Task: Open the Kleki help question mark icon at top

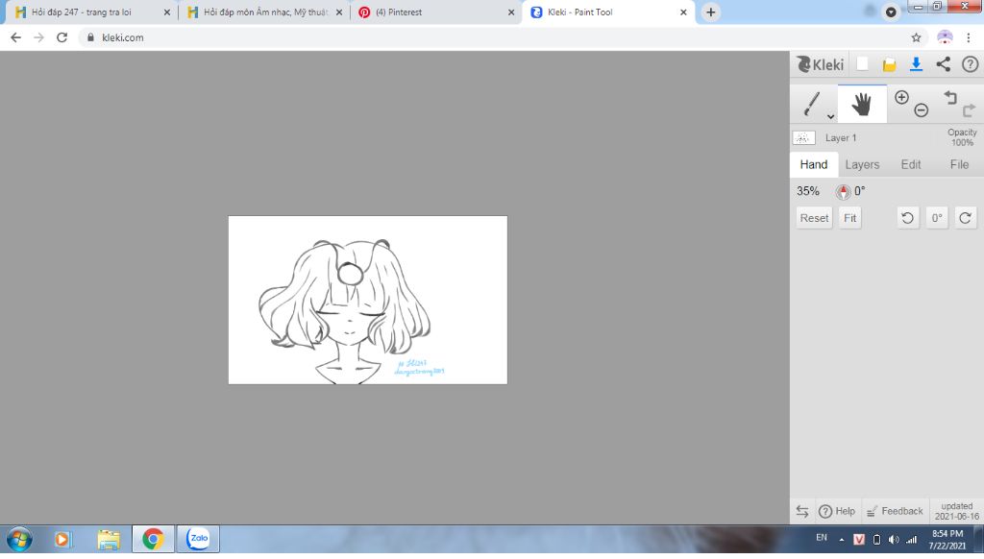Action: (x=970, y=64)
